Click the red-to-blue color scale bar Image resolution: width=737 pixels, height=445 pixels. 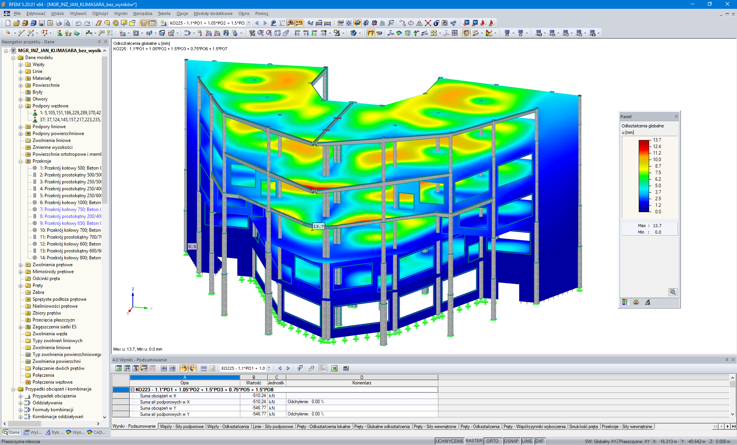(644, 176)
